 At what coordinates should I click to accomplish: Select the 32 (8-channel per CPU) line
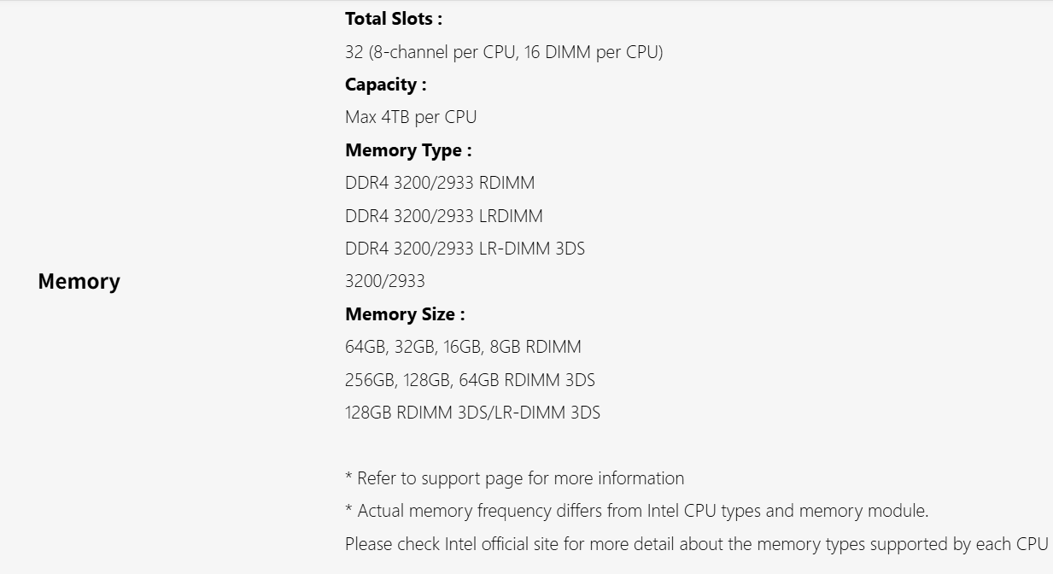point(503,52)
